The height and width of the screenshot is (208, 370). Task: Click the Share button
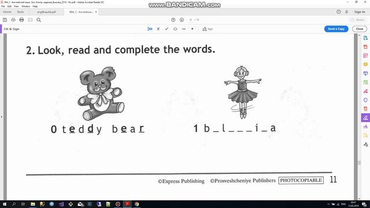(358, 20)
